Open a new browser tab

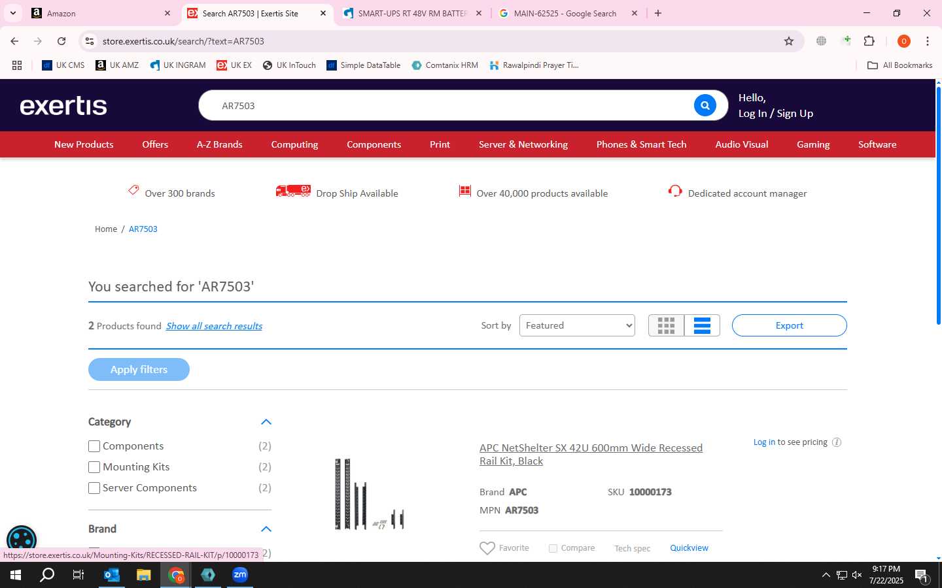click(658, 13)
